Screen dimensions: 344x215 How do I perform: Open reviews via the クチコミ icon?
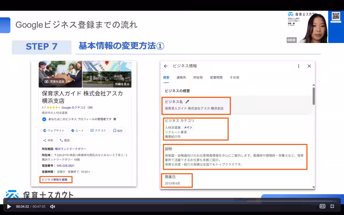click(92, 130)
